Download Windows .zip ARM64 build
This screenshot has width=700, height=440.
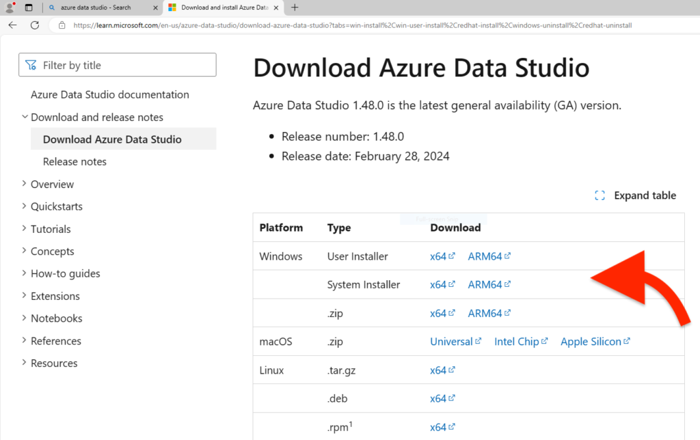(489, 314)
